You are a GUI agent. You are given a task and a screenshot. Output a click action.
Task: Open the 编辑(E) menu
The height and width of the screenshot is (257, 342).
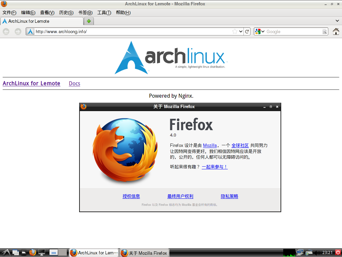[x=28, y=13]
